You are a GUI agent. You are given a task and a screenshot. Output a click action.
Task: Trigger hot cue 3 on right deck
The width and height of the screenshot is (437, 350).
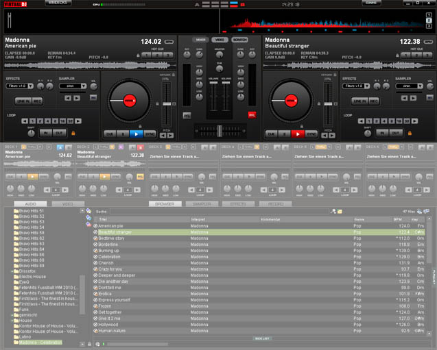[427, 55]
